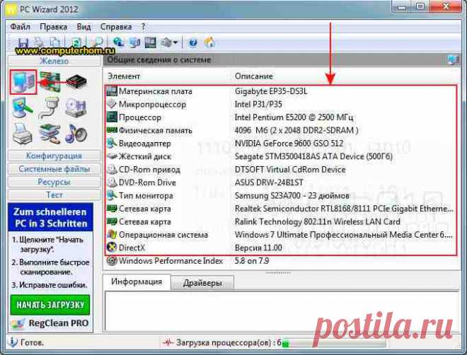Select the Жёсткий диск row
467x355 pixels.
point(281,156)
